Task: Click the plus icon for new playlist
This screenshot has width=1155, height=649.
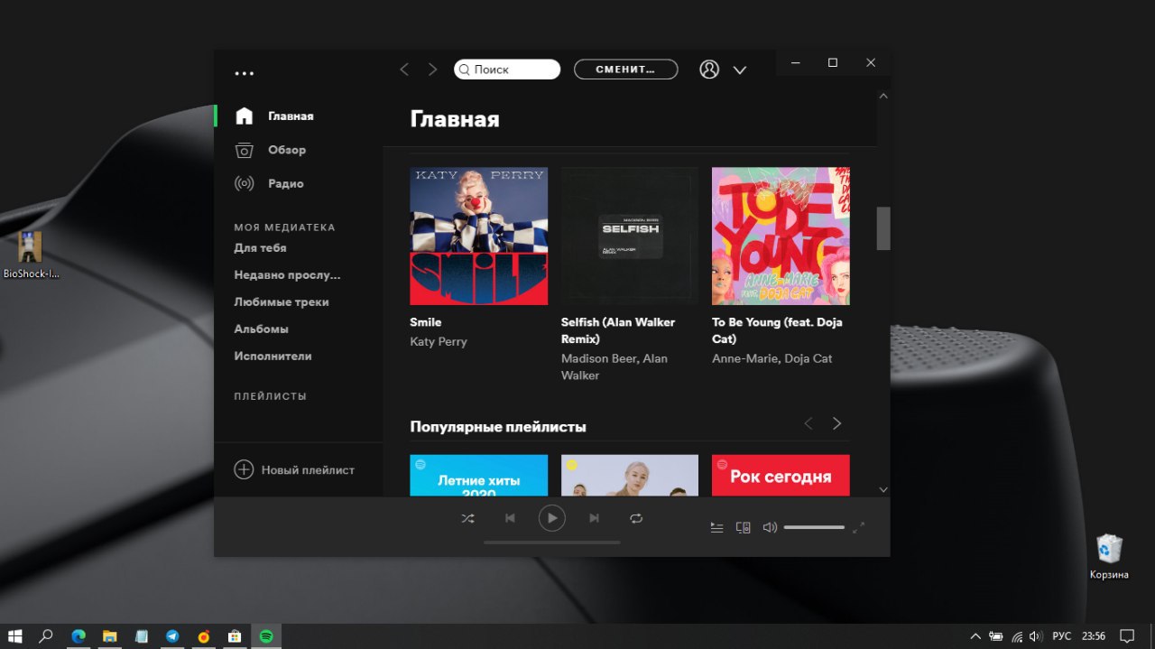Action: click(x=244, y=469)
